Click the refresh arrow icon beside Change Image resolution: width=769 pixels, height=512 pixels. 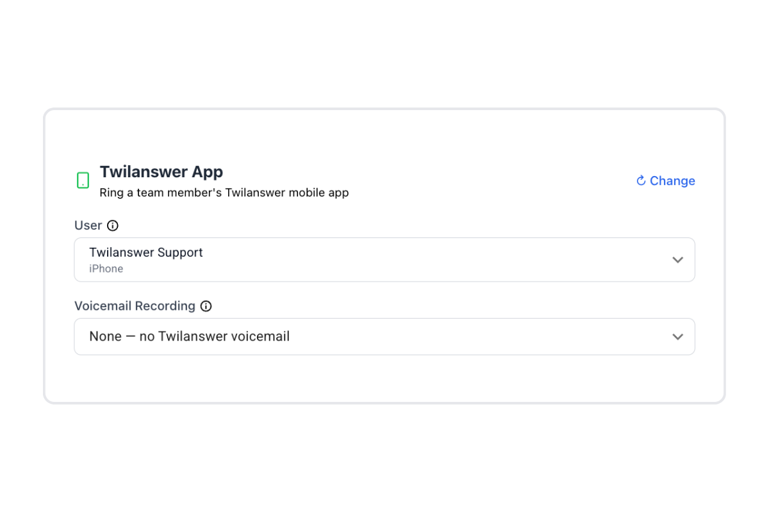point(641,180)
